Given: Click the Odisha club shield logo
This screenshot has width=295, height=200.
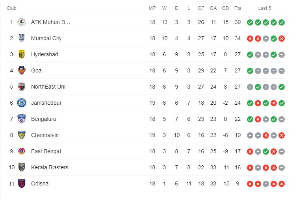Looking at the screenshot, I should click(x=22, y=183).
